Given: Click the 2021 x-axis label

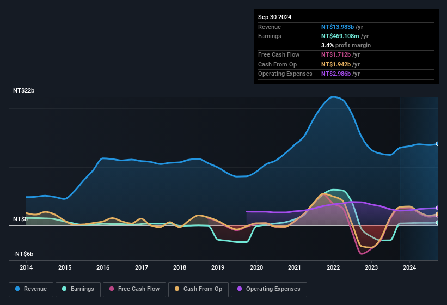Looking at the screenshot, I should tap(295, 267).
